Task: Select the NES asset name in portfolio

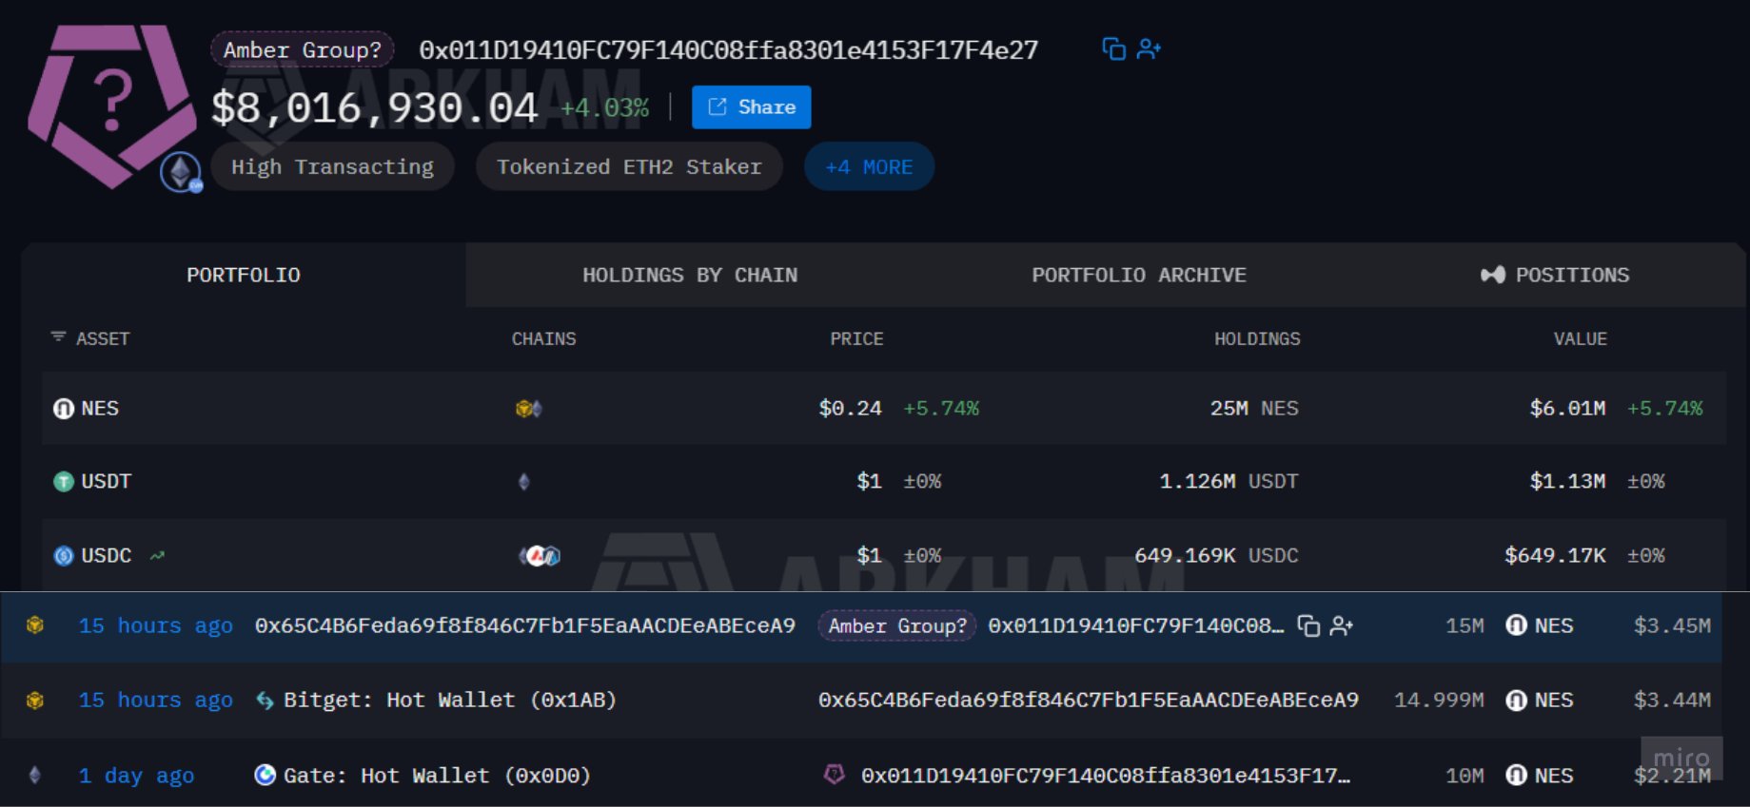Action: [100, 409]
